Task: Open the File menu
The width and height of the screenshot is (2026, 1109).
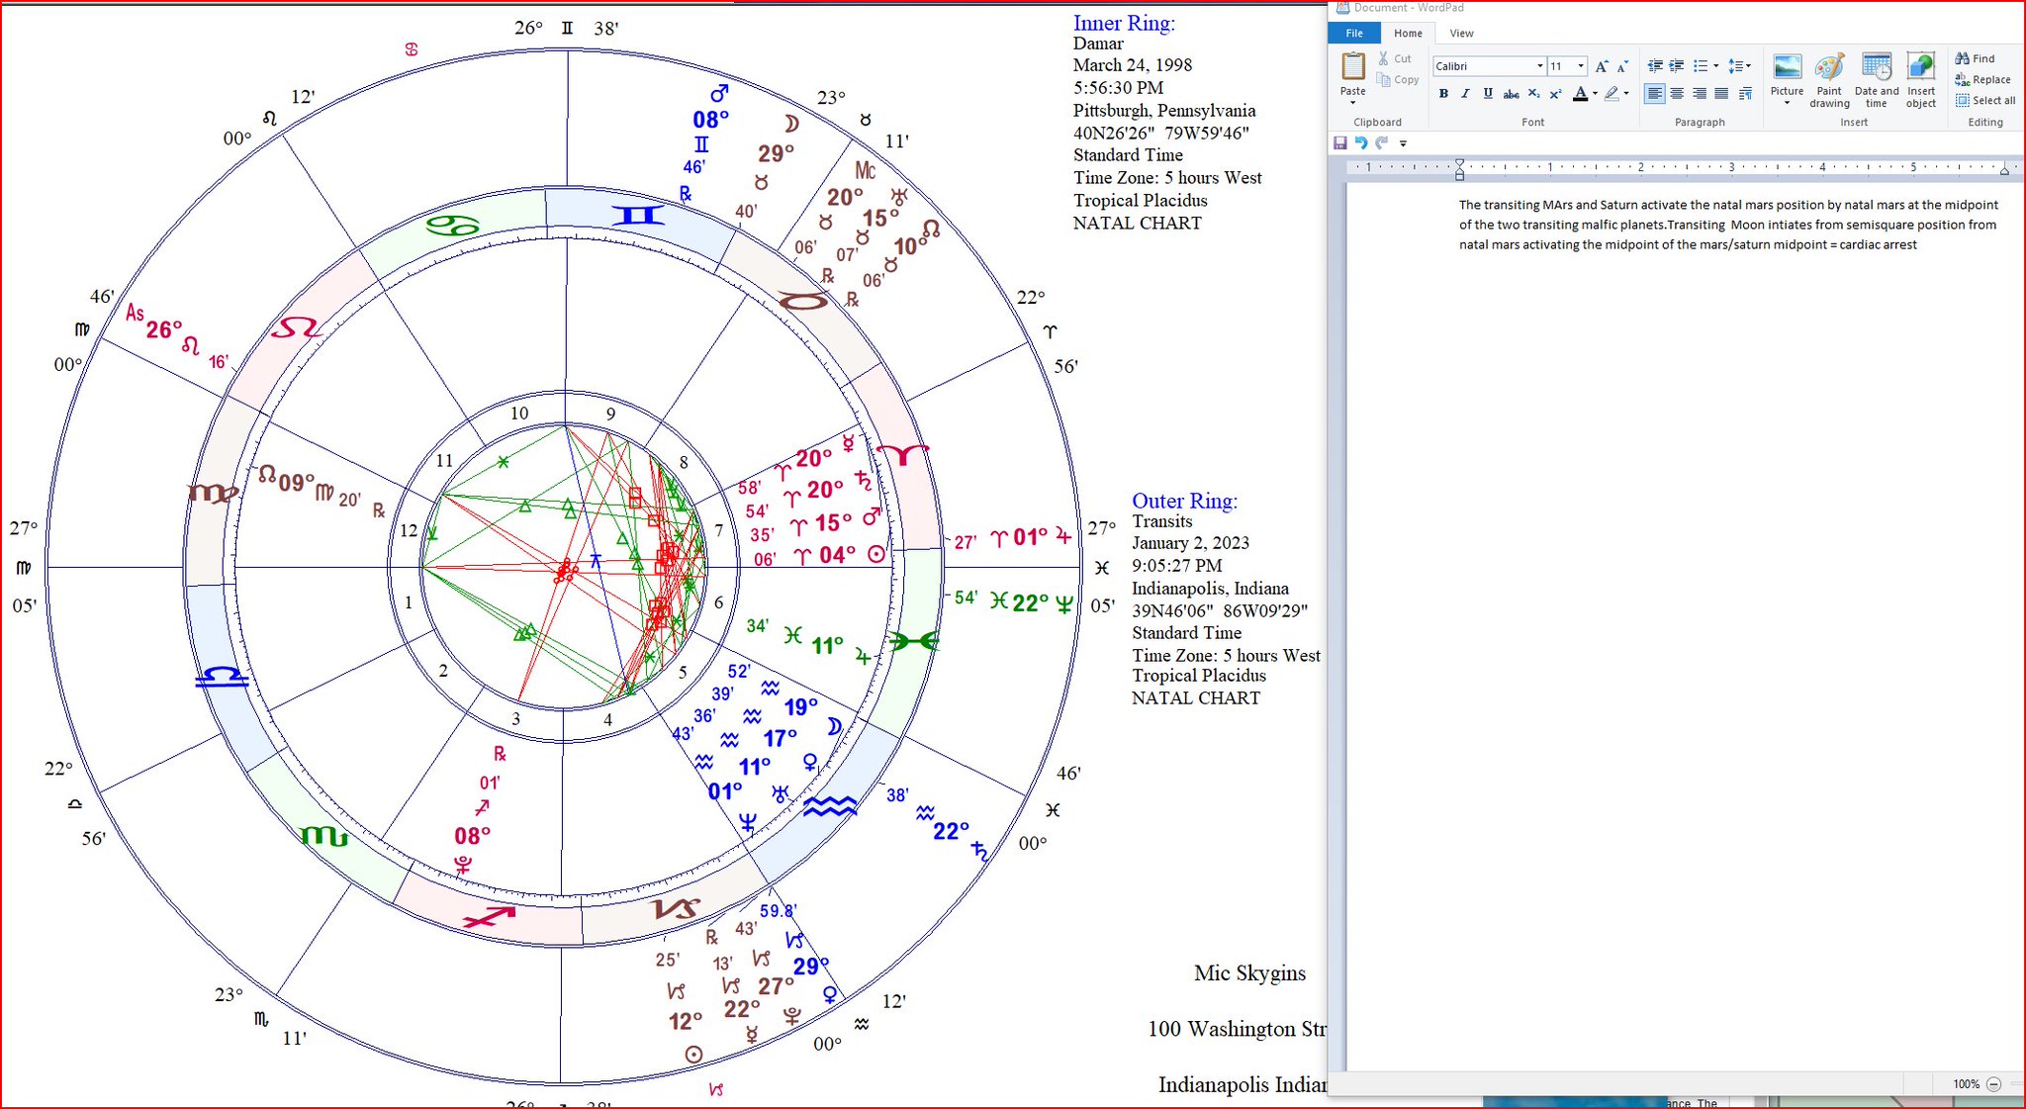Action: (x=1353, y=33)
